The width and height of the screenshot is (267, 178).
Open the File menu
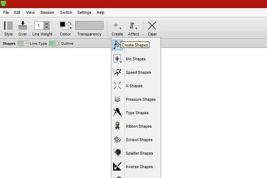tap(6, 12)
